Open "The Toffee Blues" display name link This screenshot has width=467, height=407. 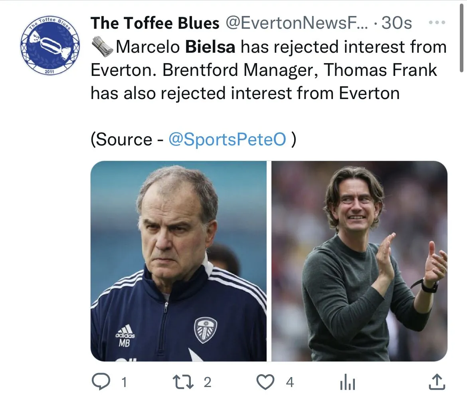[x=154, y=24]
